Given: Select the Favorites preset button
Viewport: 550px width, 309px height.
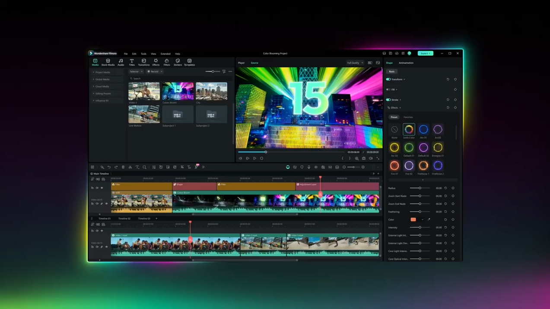Looking at the screenshot, I should (x=408, y=117).
